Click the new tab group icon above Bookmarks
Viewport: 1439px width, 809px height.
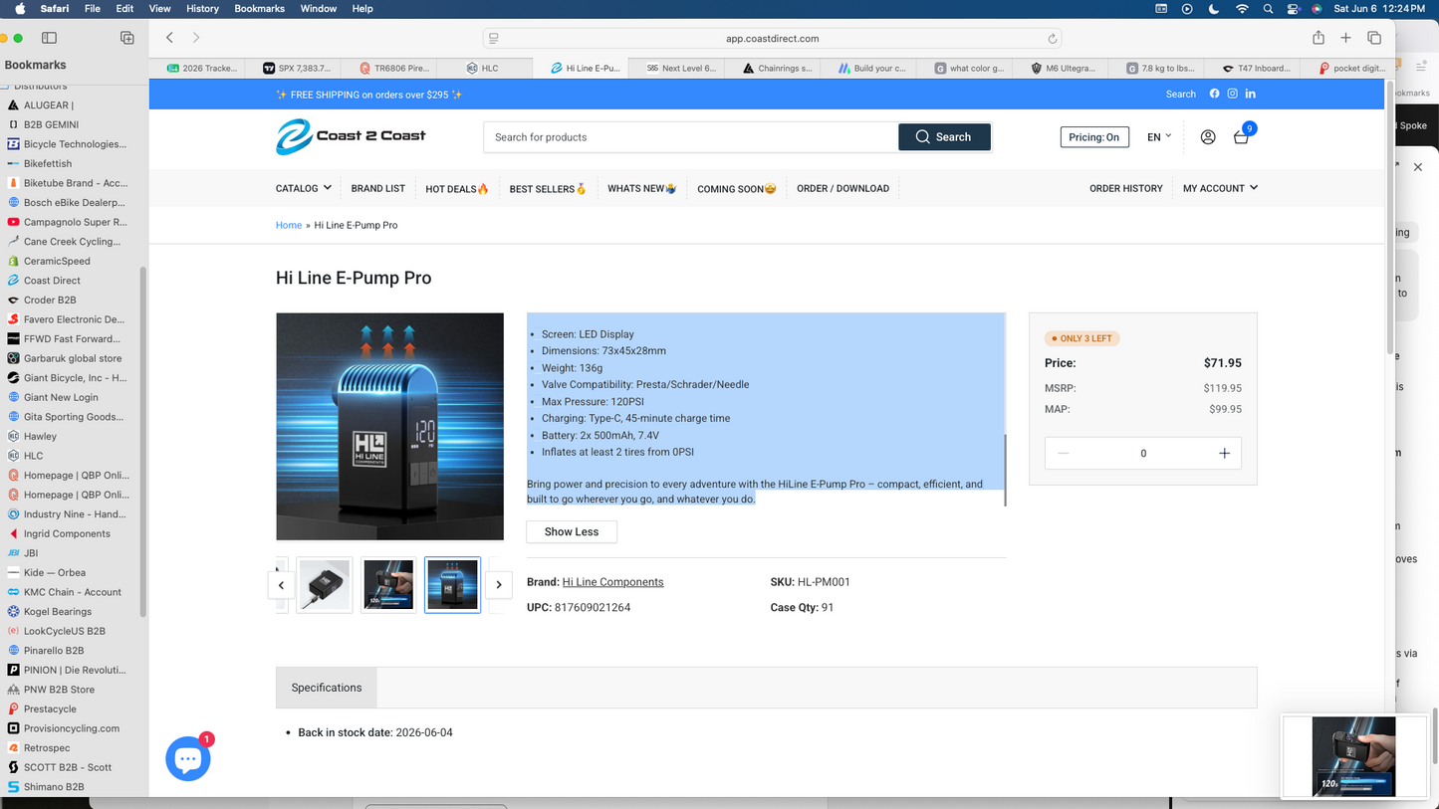pos(126,38)
